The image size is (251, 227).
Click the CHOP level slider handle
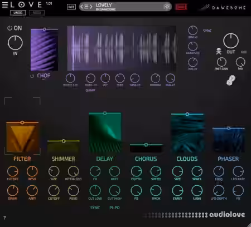44,29
